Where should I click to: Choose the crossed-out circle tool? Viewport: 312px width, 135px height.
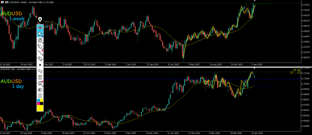[40, 40]
